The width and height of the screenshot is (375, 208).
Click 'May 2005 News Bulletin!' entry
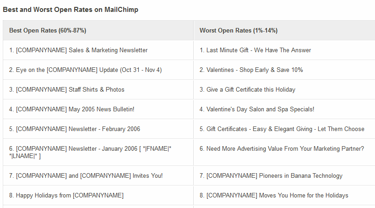[x=98, y=109]
